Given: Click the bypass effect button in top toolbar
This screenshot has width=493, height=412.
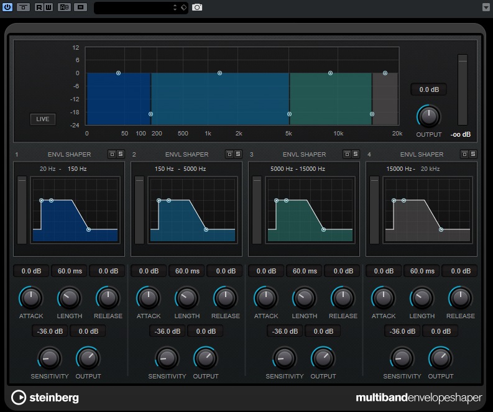Looking at the screenshot, I should pyautogui.click(x=23, y=7).
